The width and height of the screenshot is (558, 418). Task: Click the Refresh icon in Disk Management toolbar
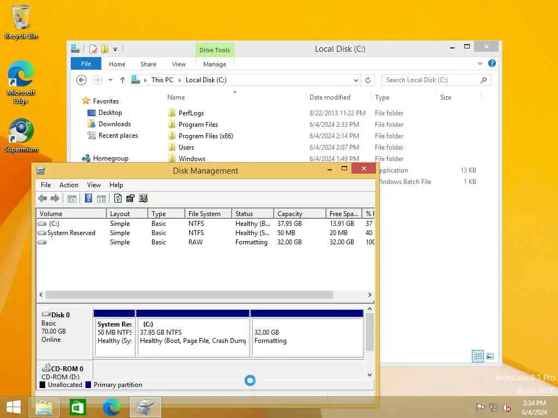118,198
